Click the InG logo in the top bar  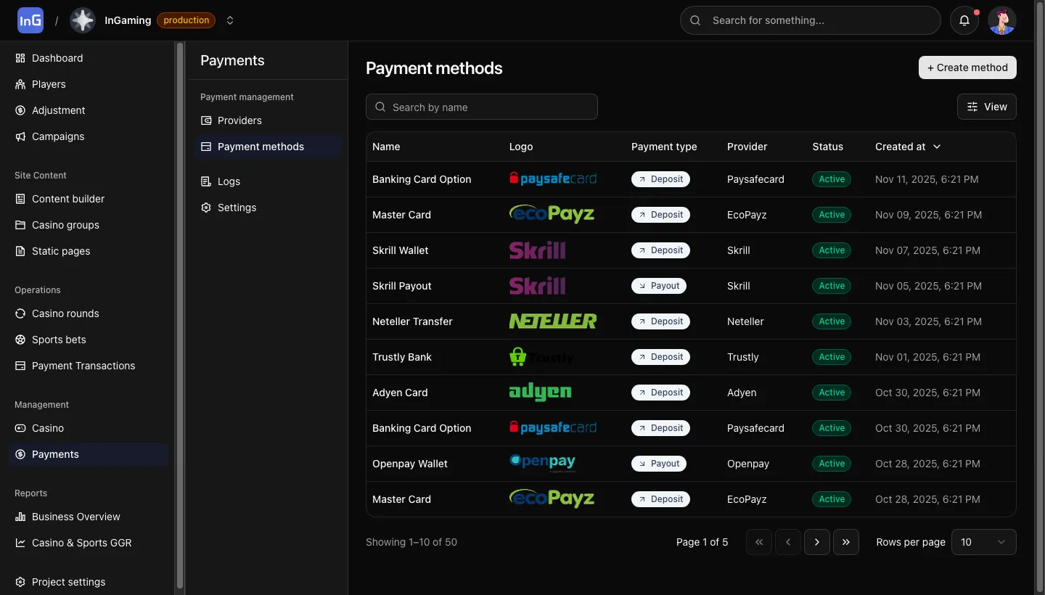pyautogui.click(x=30, y=20)
